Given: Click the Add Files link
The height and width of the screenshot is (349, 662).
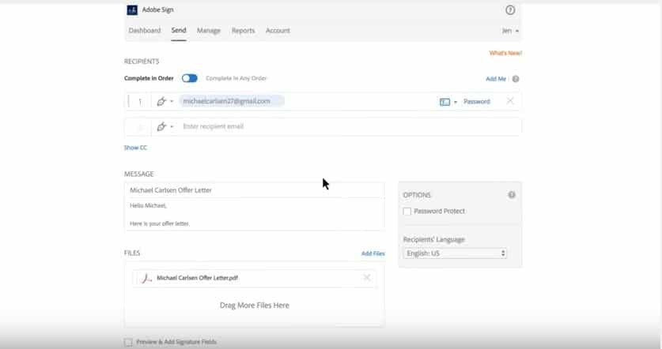Looking at the screenshot, I should [x=373, y=253].
